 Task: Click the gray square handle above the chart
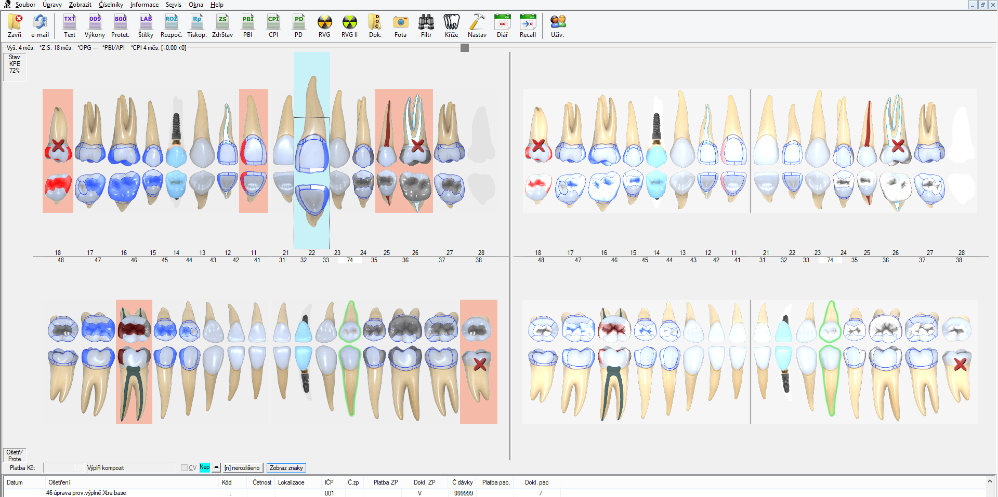tap(465, 48)
